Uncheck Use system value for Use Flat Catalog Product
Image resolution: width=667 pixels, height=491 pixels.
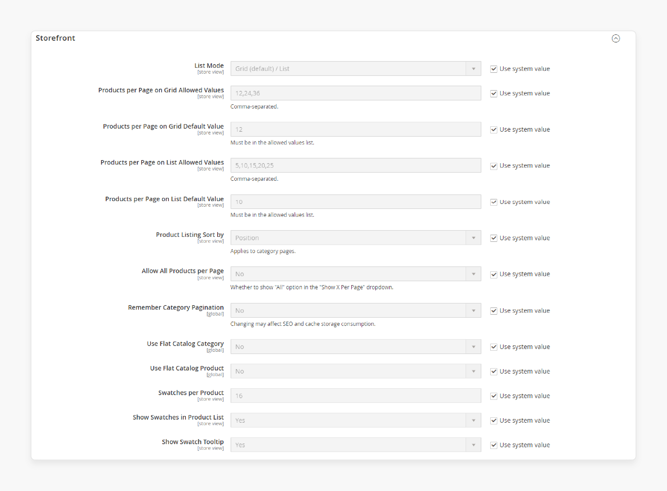click(x=494, y=372)
